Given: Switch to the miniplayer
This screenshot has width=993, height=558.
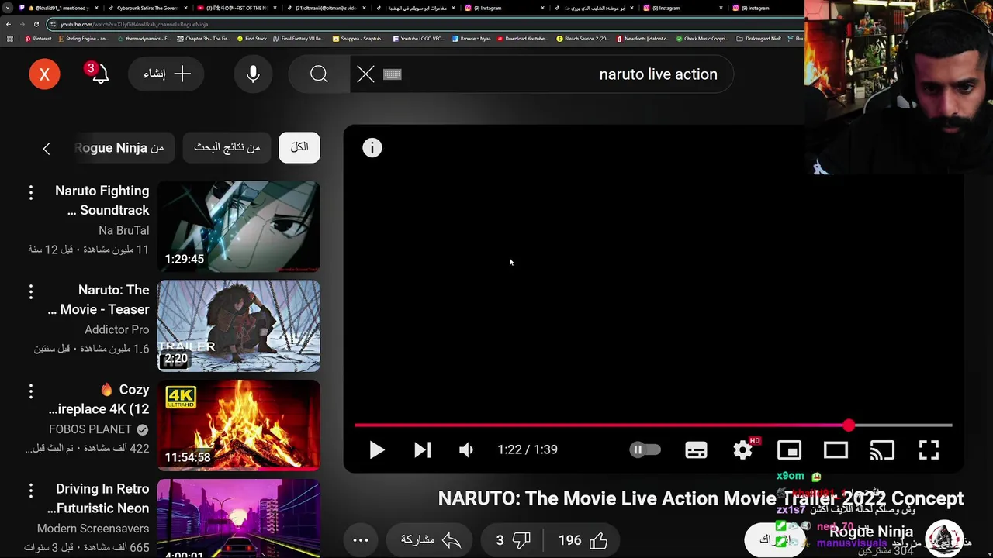Looking at the screenshot, I should [789, 449].
